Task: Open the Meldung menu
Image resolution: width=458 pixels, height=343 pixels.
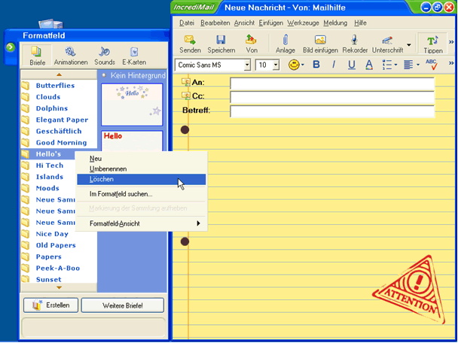Action: 335,23
